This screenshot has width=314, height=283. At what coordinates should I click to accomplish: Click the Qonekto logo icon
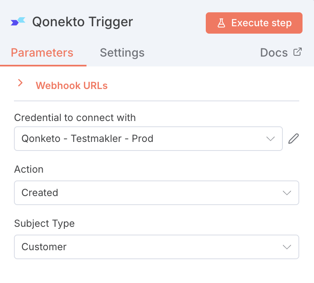tap(18, 22)
